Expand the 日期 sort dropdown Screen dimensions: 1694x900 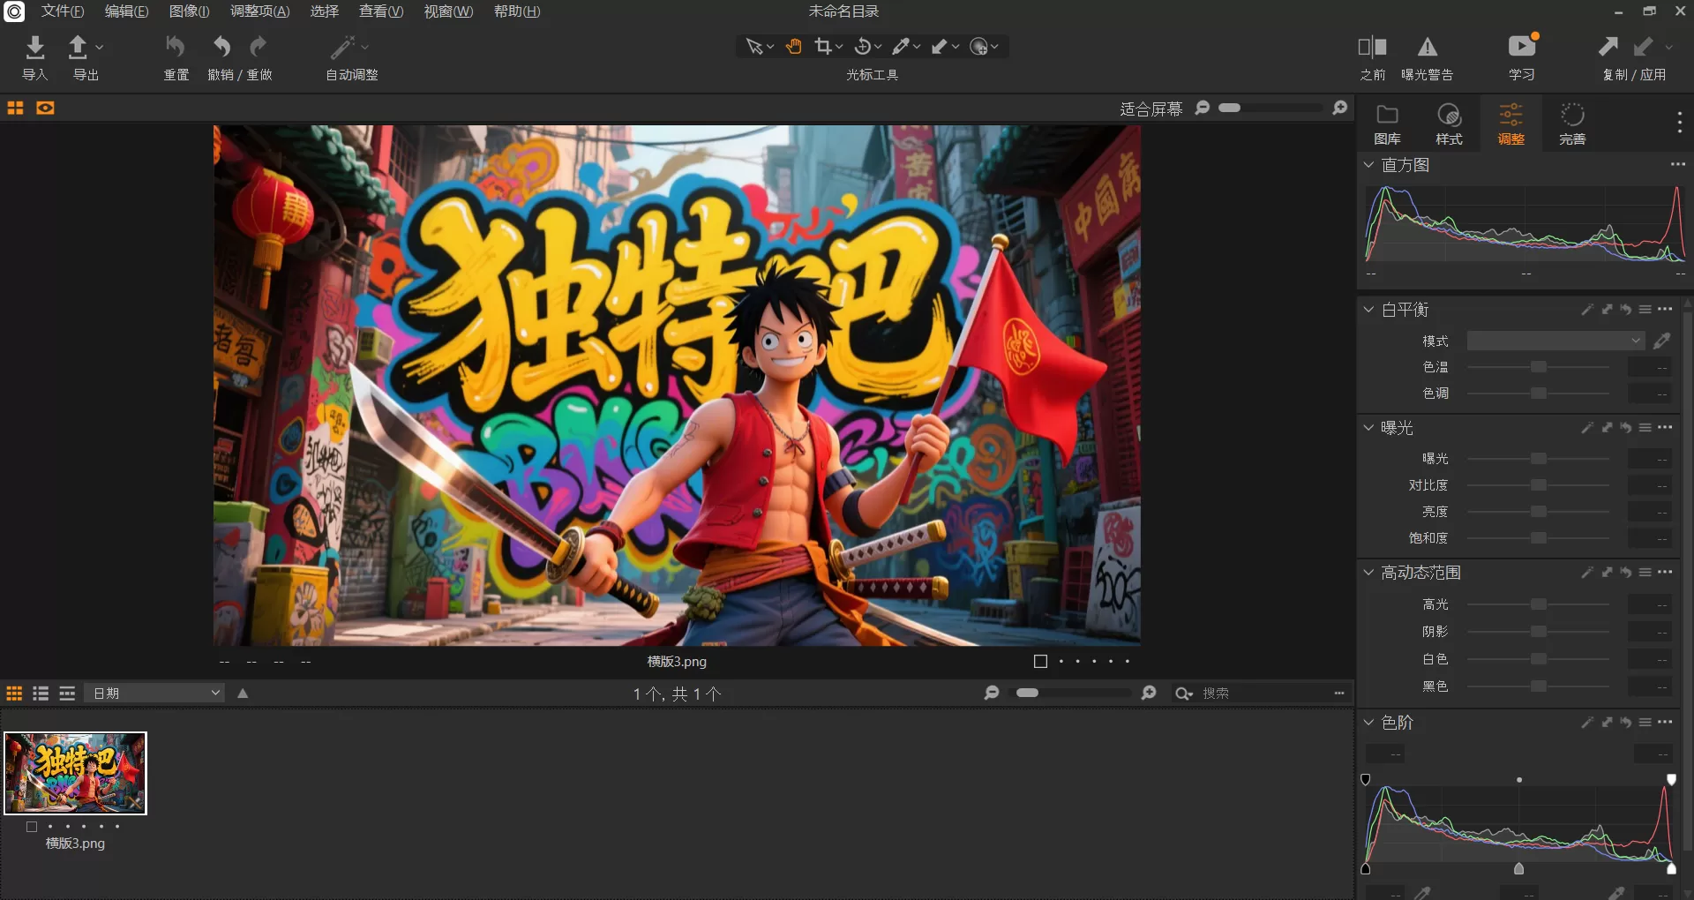(154, 693)
